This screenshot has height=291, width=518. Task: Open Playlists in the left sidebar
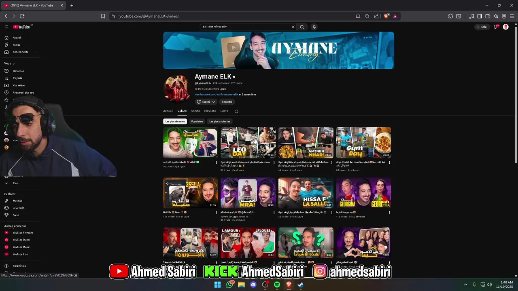click(x=17, y=78)
